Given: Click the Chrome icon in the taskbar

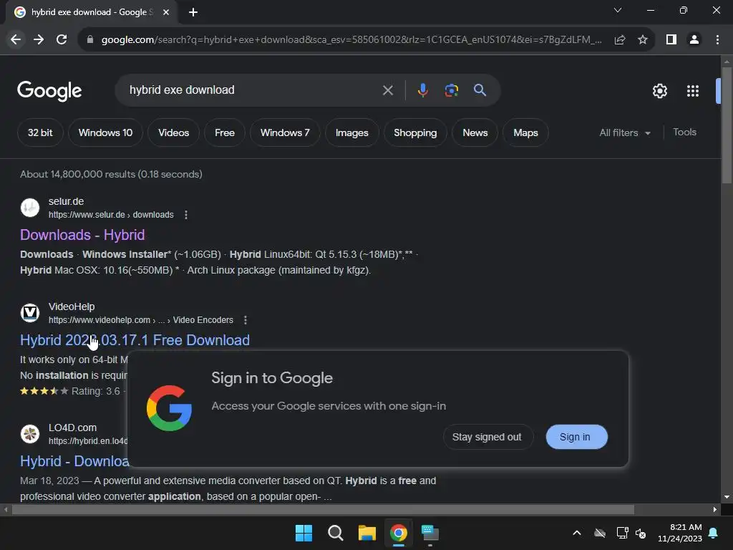Looking at the screenshot, I should click(398, 533).
